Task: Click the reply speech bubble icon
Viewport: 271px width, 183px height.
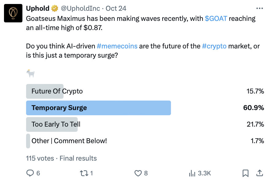Action: (x=30, y=173)
